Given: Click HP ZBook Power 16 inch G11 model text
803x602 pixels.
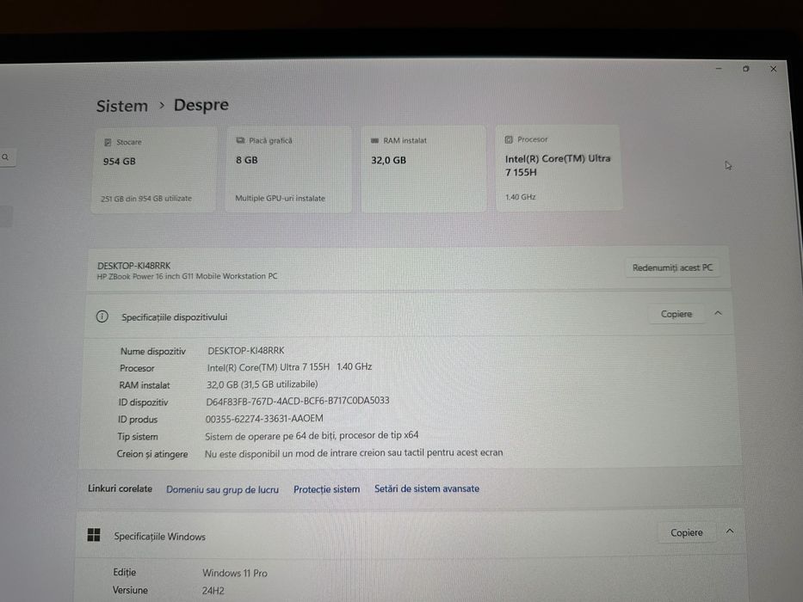Looking at the screenshot, I should [187, 276].
